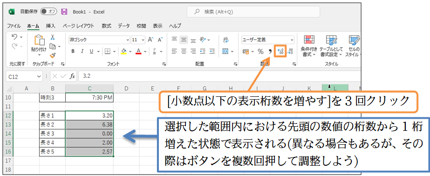430x176 pixels.
Task: Click the Wrap Text icon
Action: tap(226, 40)
